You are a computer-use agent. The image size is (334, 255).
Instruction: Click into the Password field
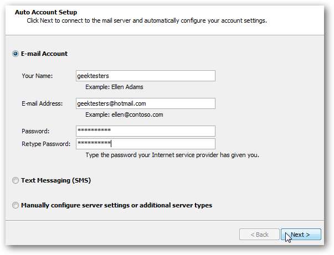[x=145, y=131]
